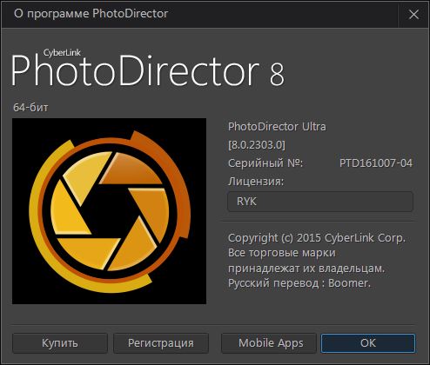Click the Все торговые марки line
Viewport: 430px width, 365px height.
[282, 253]
